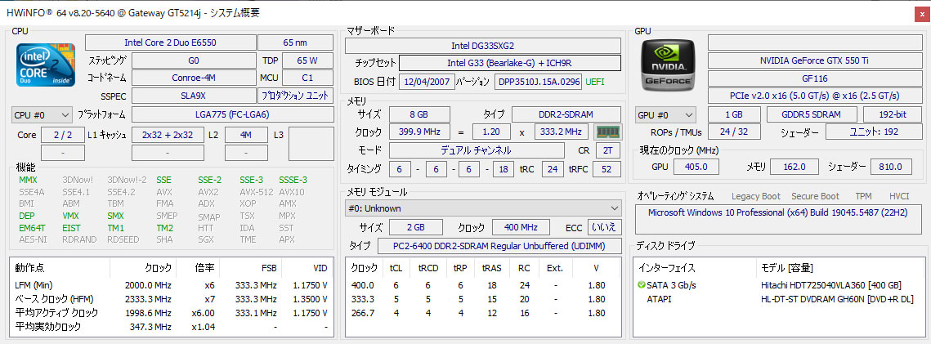Click the Intel DG33SXG2 motherboard field
The height and width of the screenshot is (344, 931).
click(483, 46)
